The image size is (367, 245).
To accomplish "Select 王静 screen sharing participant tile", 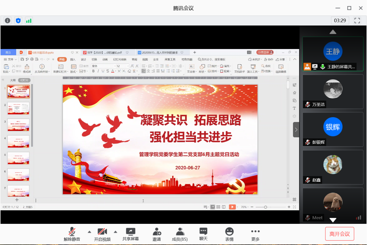I will 333,54.
